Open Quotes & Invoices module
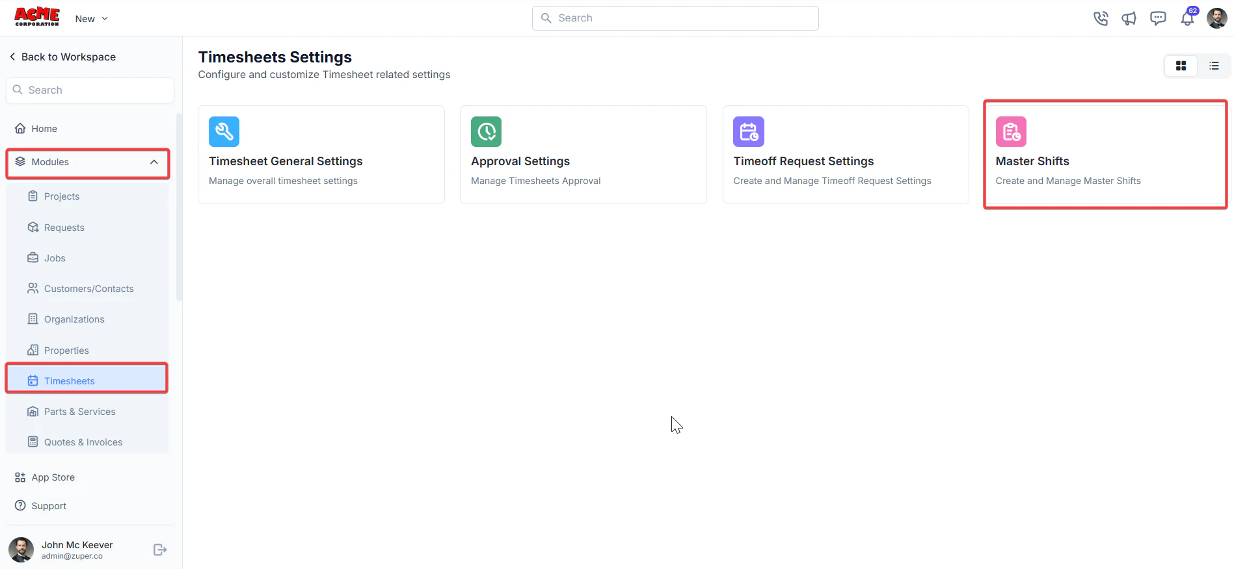Viewport: 1234px width, 569px height. click(x=87, y=442)
